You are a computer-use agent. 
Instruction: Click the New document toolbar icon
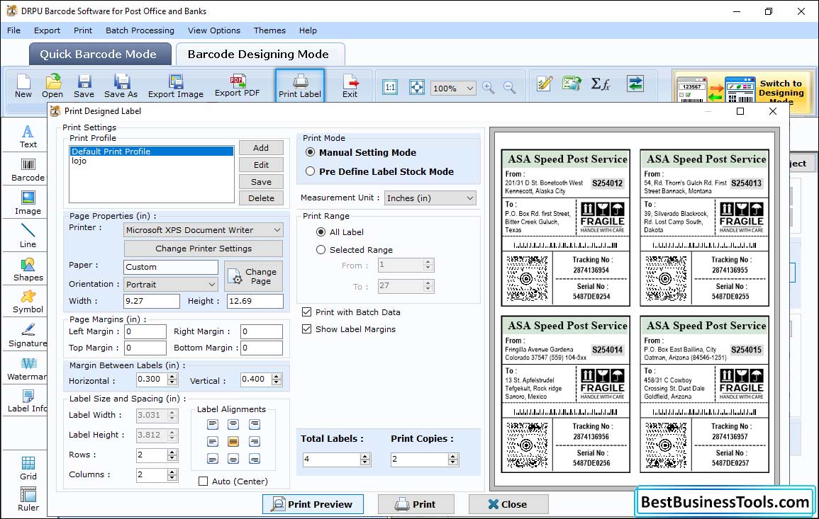[x=23, y=86]
